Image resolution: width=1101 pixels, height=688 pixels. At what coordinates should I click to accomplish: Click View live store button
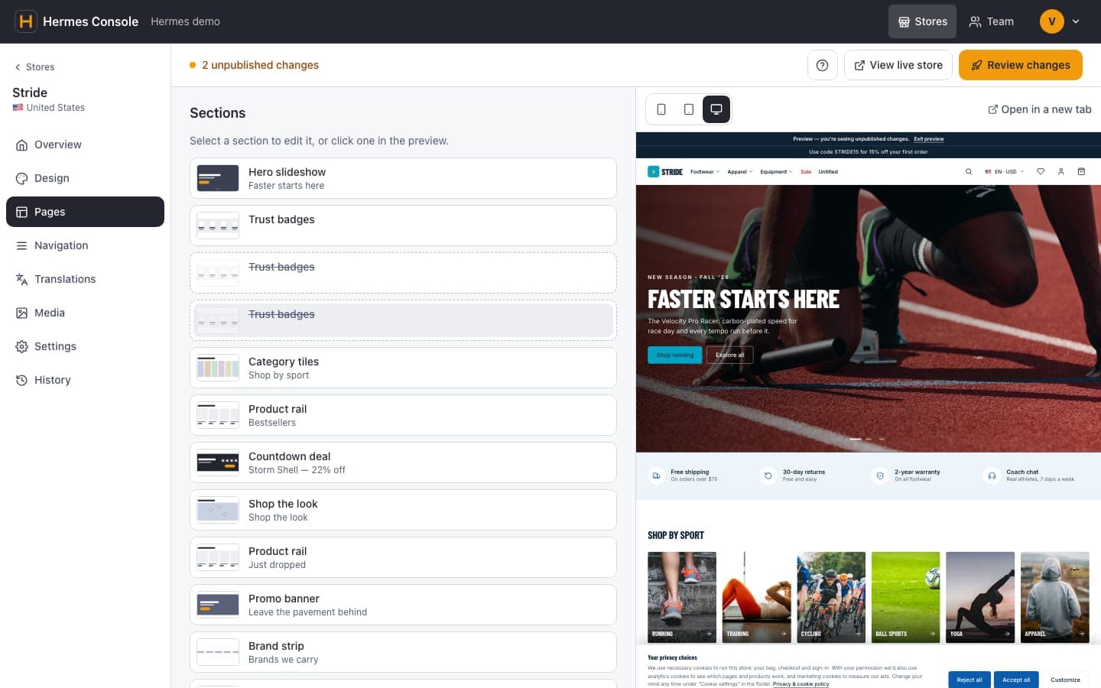point(898,65)
